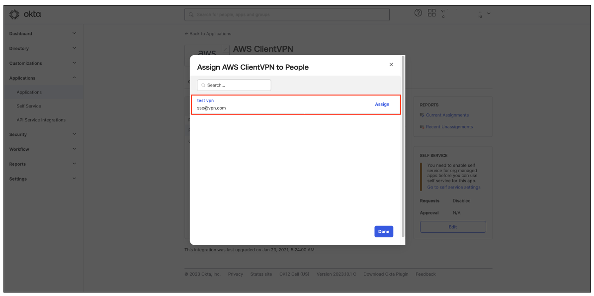Click the magnifier icon in the top search bar
Viewport: 594px width, 296px height.
coord(191,15)
